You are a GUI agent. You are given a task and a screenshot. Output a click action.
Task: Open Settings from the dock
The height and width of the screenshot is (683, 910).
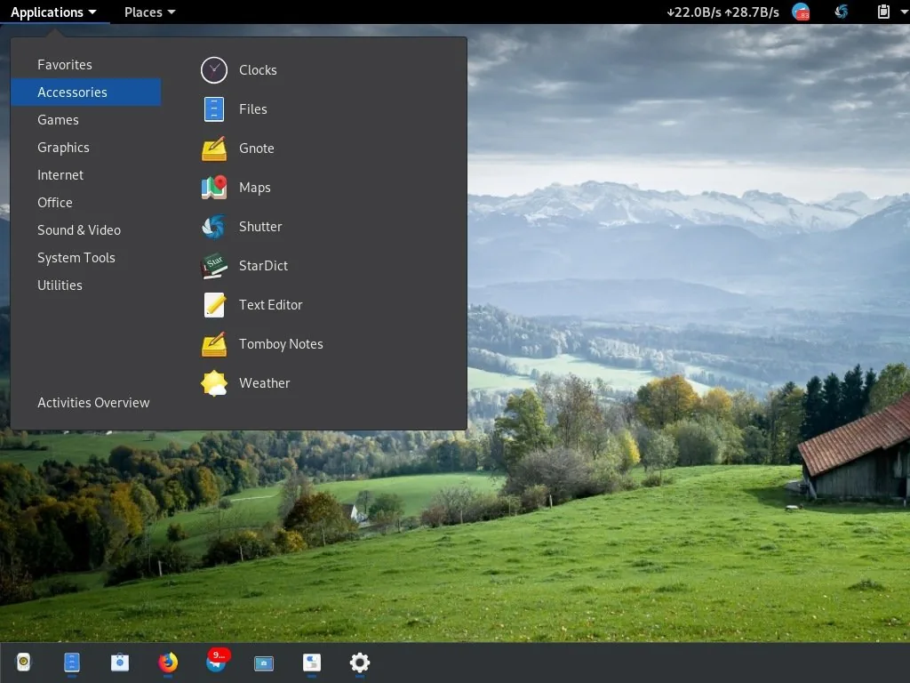point(359,663)
